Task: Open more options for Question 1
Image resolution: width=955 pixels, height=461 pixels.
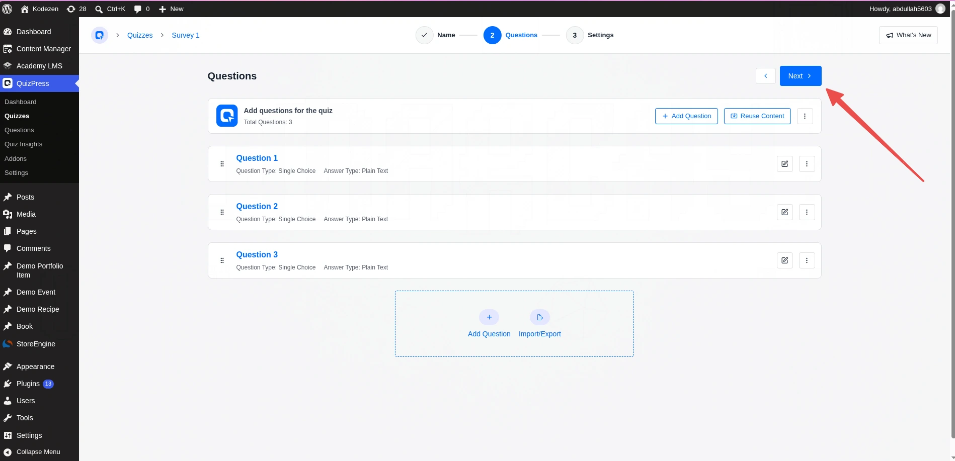Action: [x=807, y=164]
